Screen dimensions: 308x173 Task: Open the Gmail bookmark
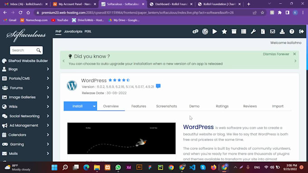pyautogui.click(x=10, y=20)
